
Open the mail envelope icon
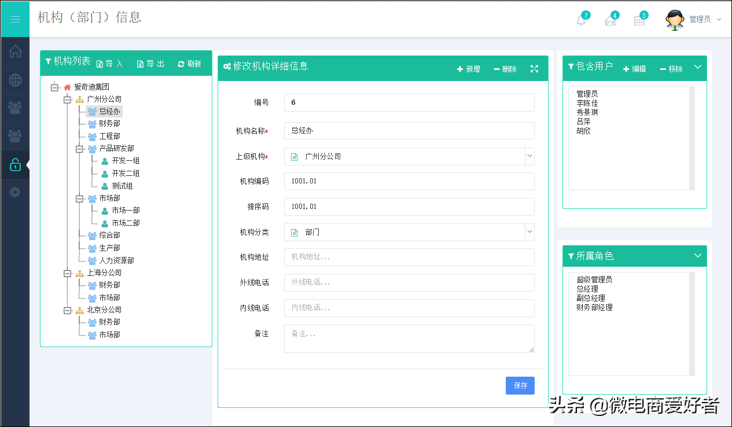[x=610, y=20]
